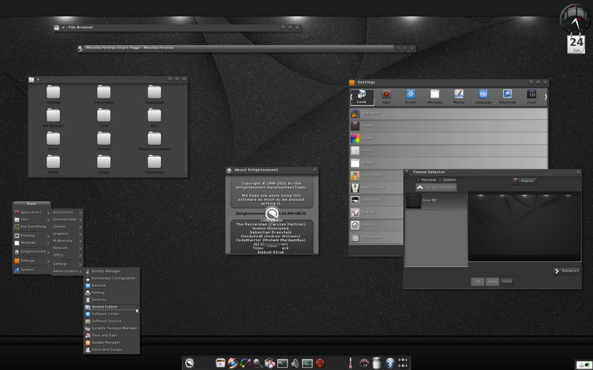
Task: Switch to the Screen settings category
Action: 410,96
